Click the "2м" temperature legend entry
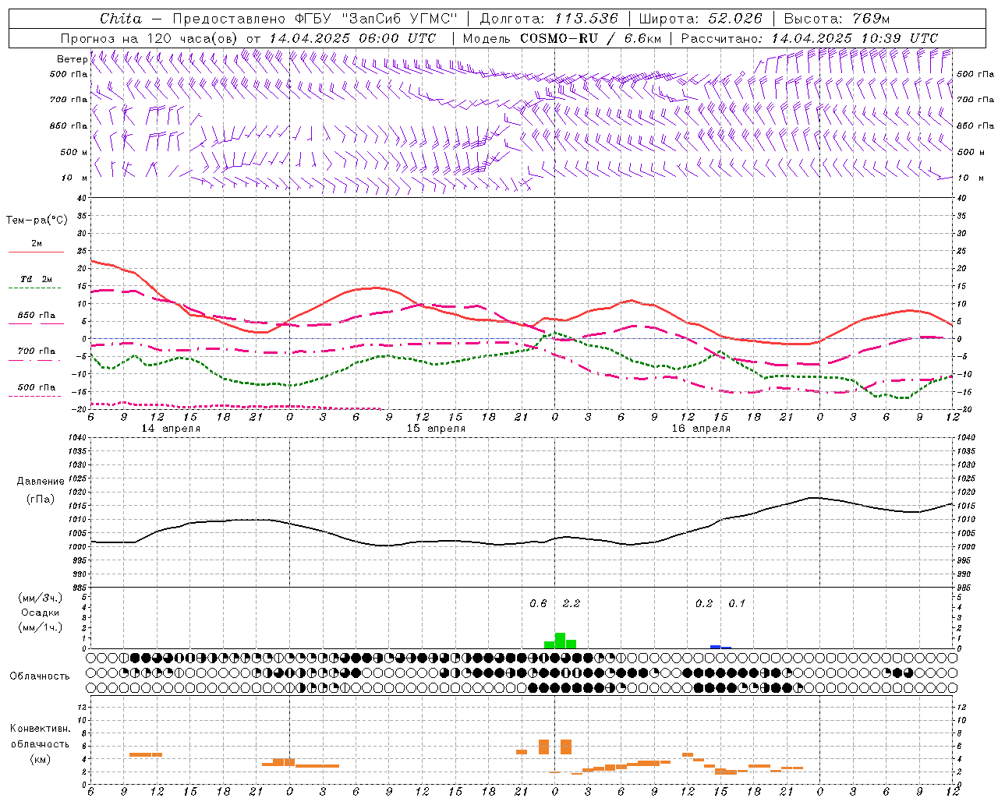This screenshot has width=998, height=798. (x=37, y=245)
